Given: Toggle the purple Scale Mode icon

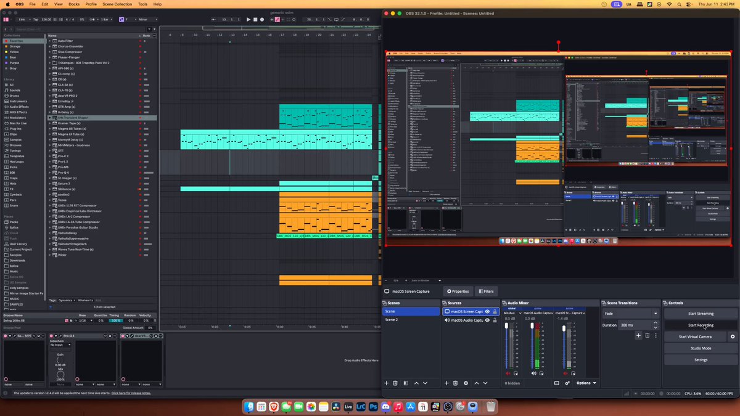Looking at the screenshot, I should coord(121,20).
